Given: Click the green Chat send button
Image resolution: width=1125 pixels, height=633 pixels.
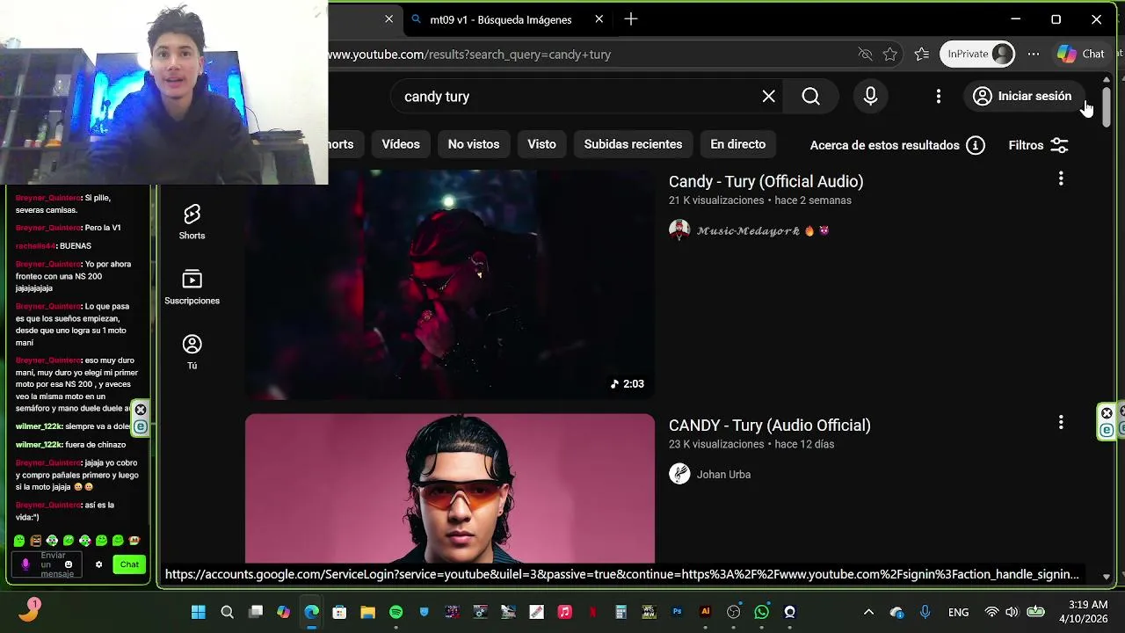Looking at the screenshot, I should coord(129,564).
